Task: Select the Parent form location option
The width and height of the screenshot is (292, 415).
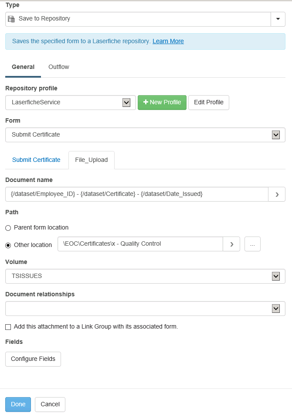Action: 8,228
